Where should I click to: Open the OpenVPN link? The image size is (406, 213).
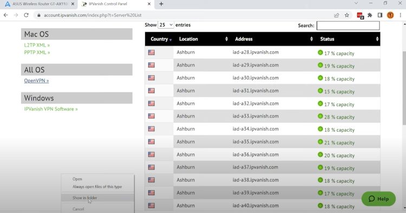tap(36, 81)
